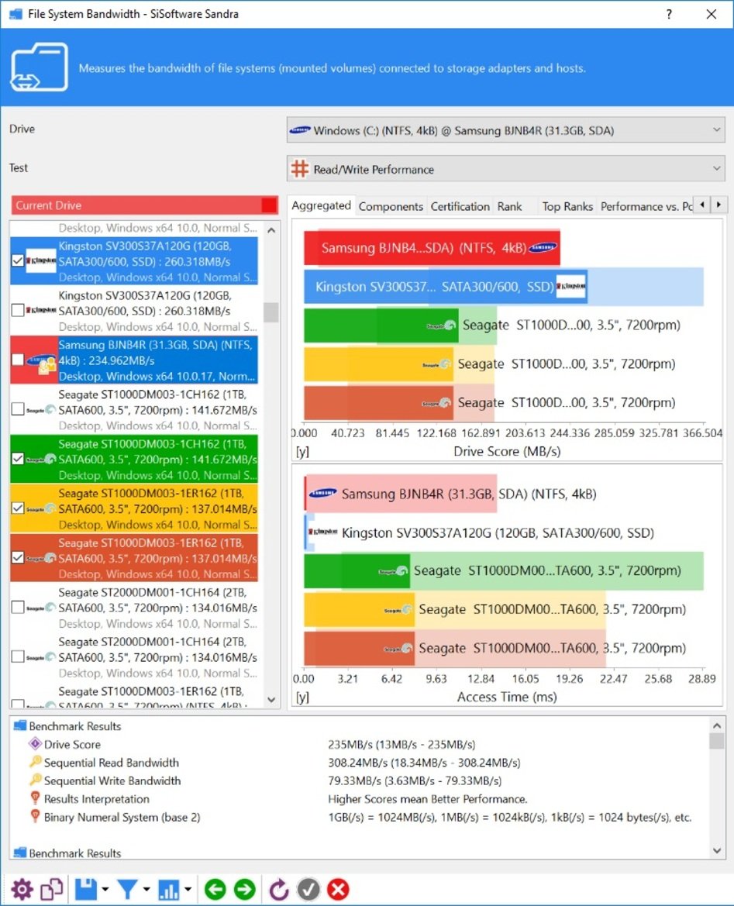
Task: Save results with the floppy disk icon
Action: pyautogui.click(x=85, y=889)
